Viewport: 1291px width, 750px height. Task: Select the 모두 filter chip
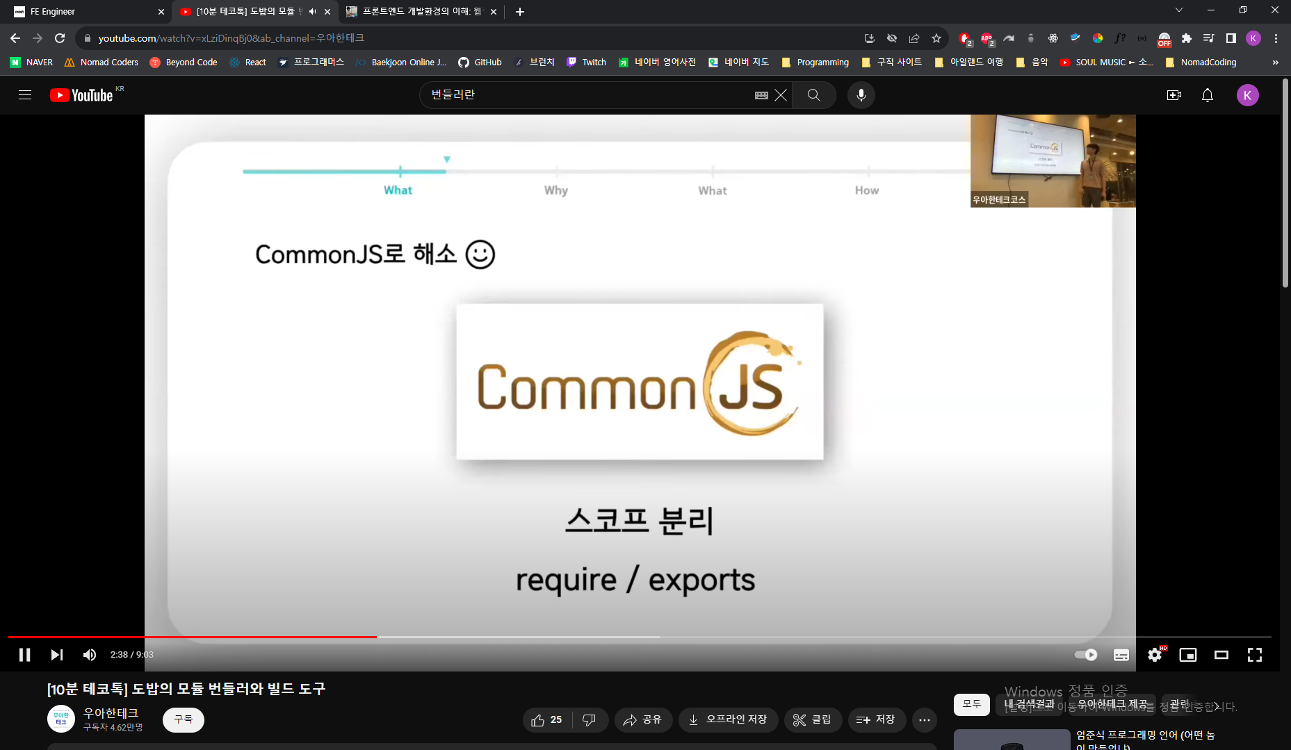click(x=972, y=704)
